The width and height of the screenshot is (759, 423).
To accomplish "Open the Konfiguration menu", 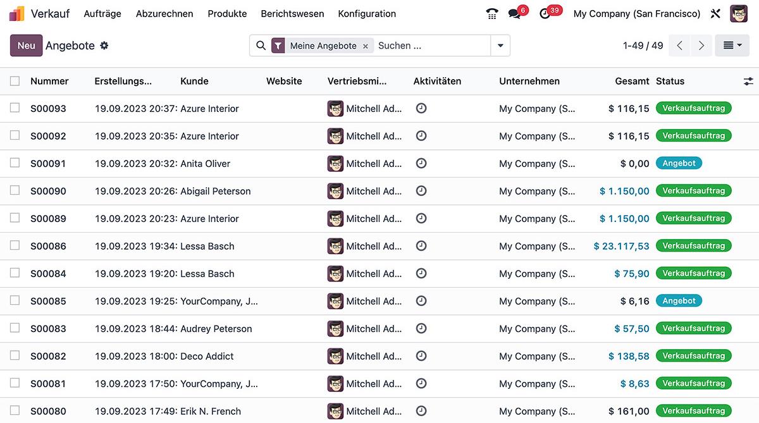I will tap(367, 14).
